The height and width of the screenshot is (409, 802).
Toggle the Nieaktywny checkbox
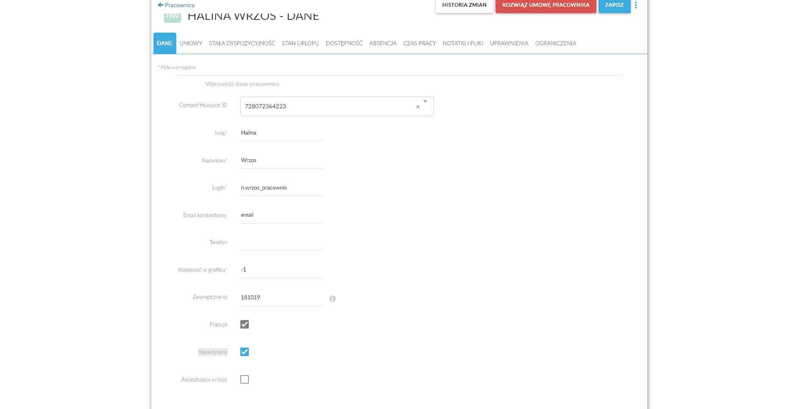(245, 352)
